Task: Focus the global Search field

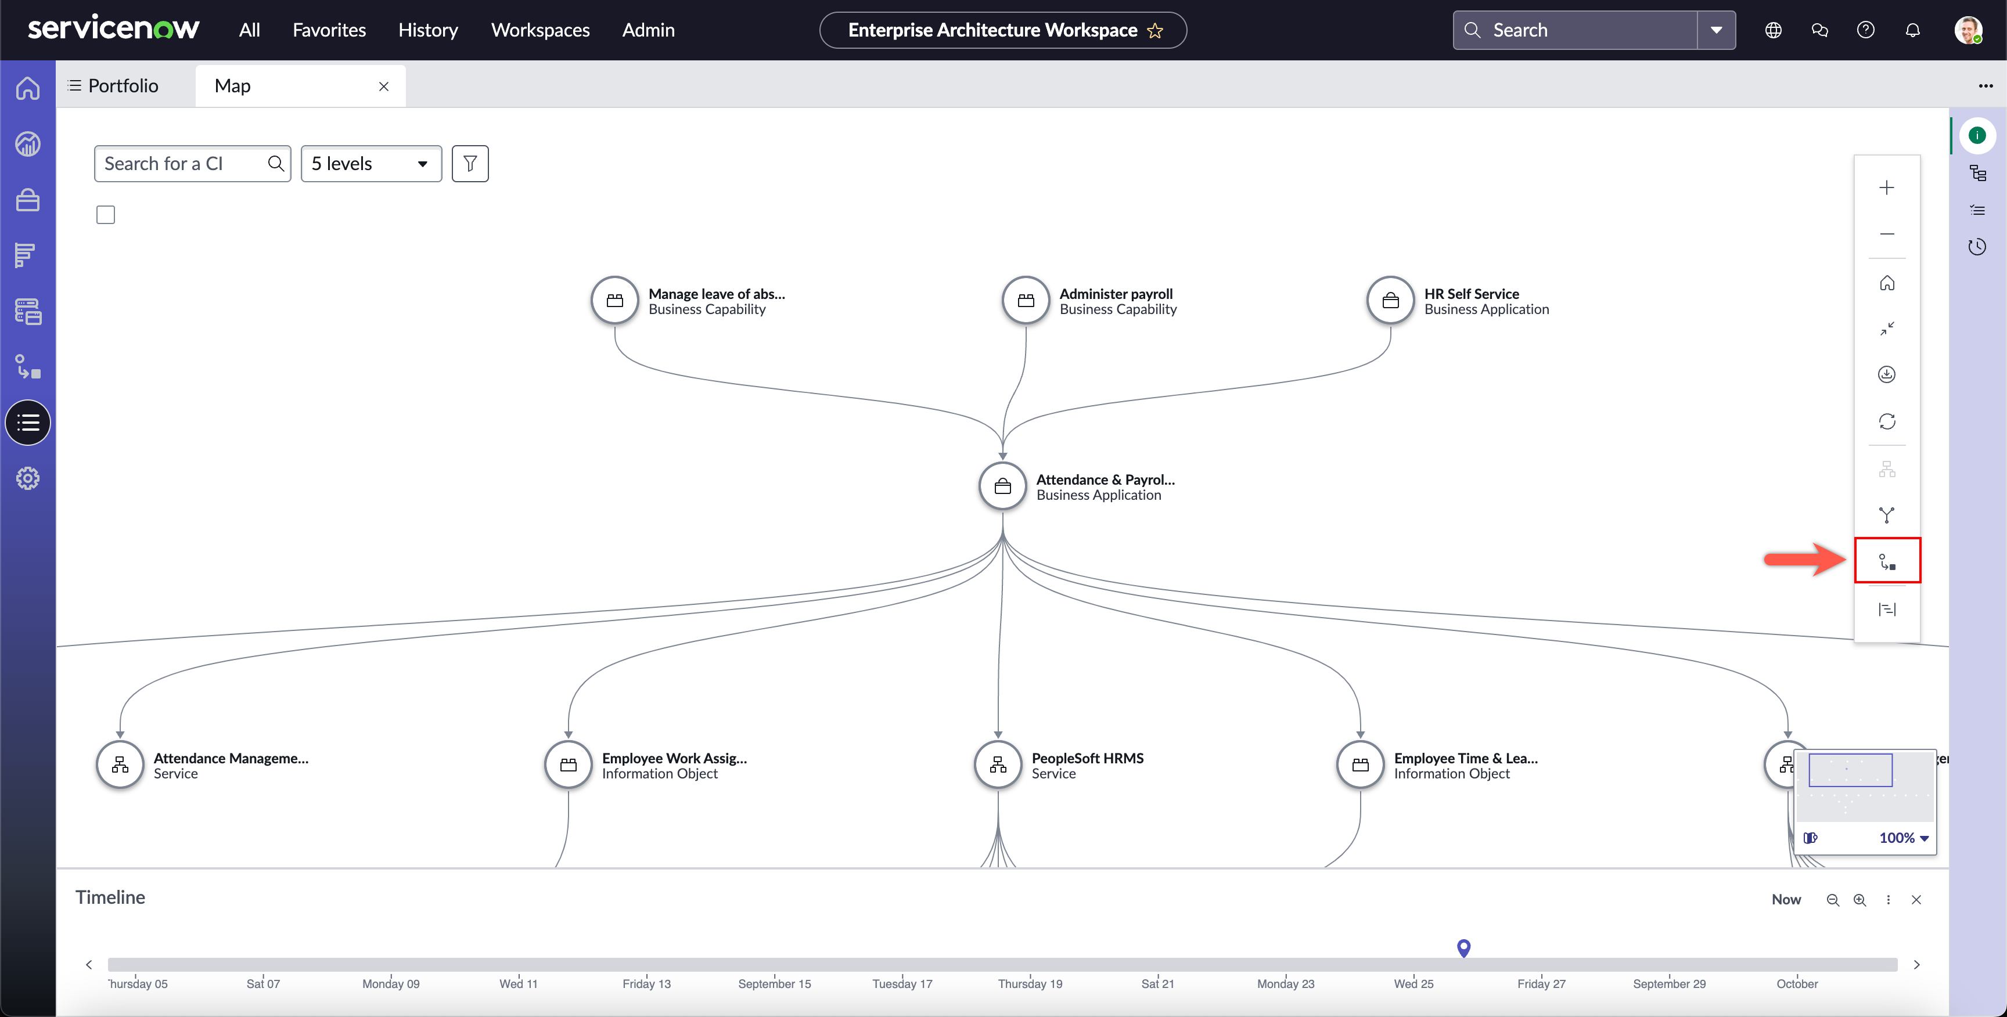Action: [1576, 30]
